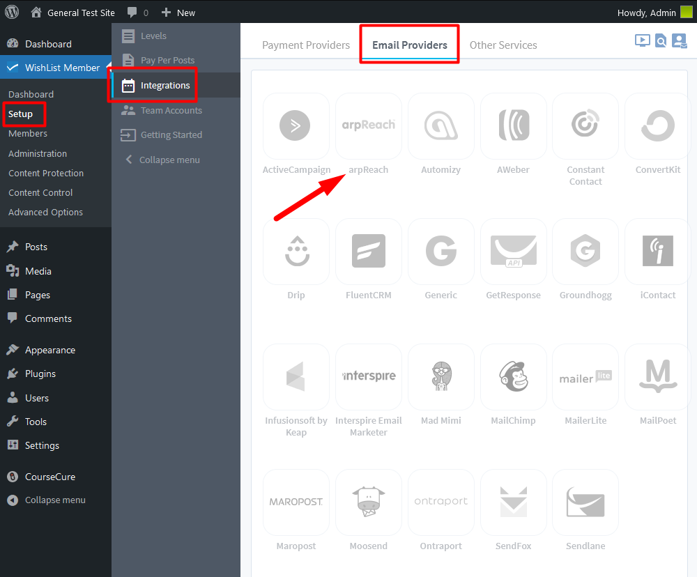The width and height of the screenshot is (697, 577).
Task: Open the Generic email provider icon
Action: click(x=441, y=252)
